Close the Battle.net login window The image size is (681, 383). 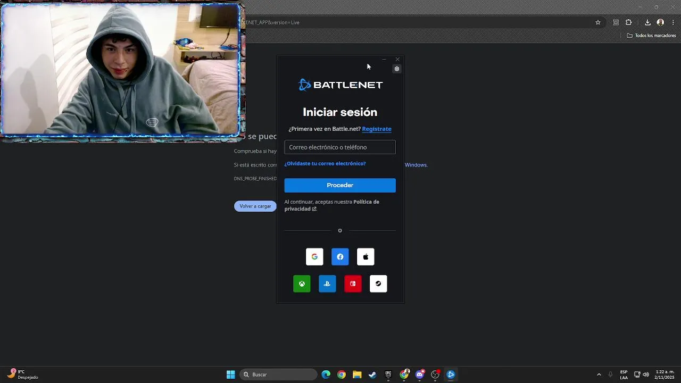pos(397,60)
